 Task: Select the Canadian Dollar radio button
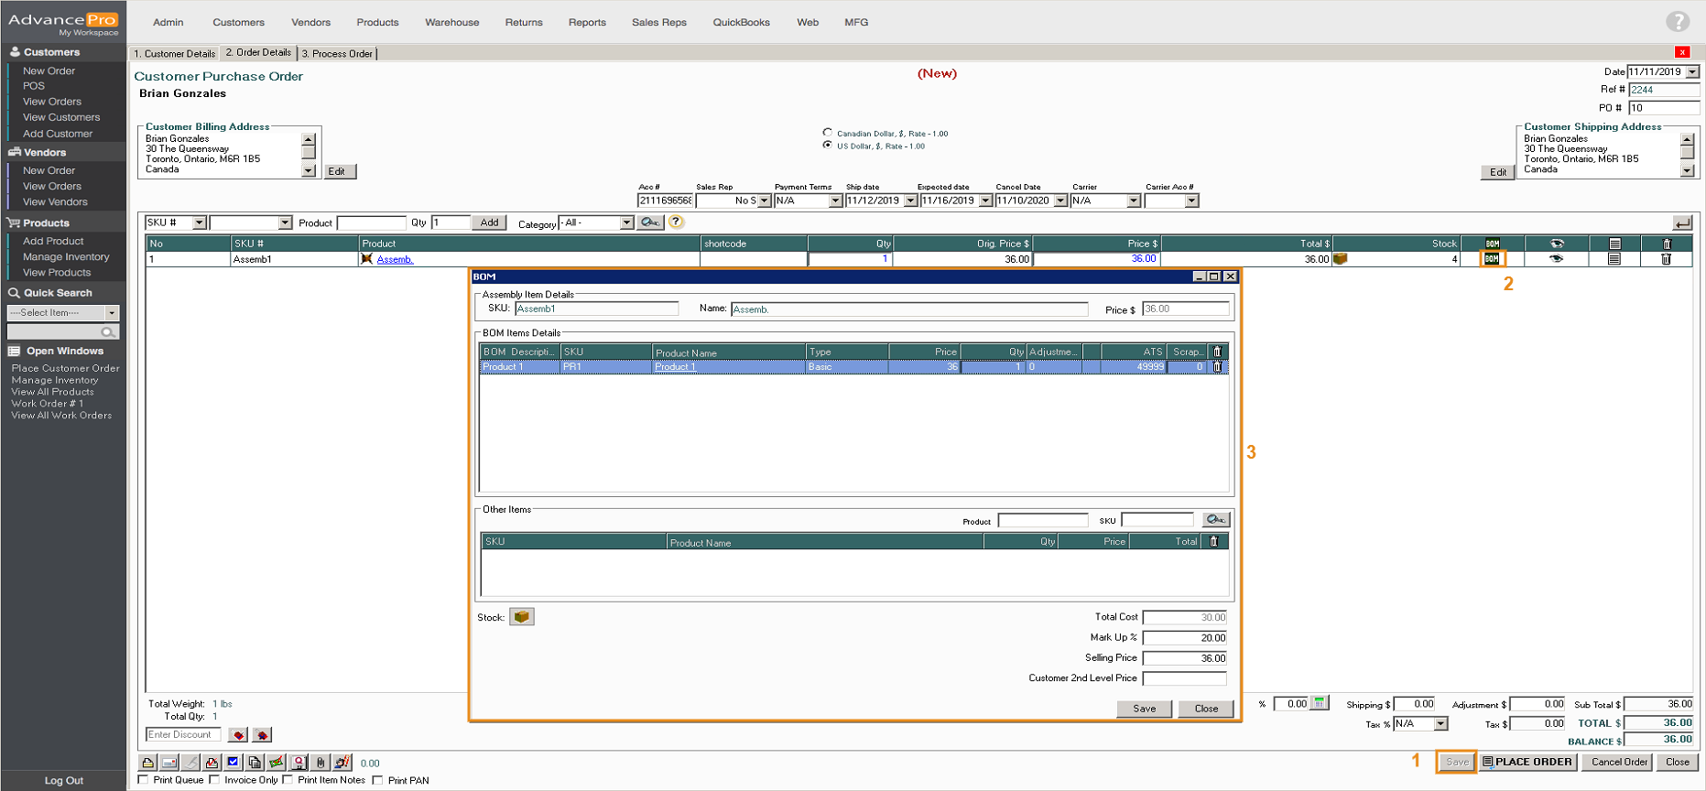[x=828, y=133]
